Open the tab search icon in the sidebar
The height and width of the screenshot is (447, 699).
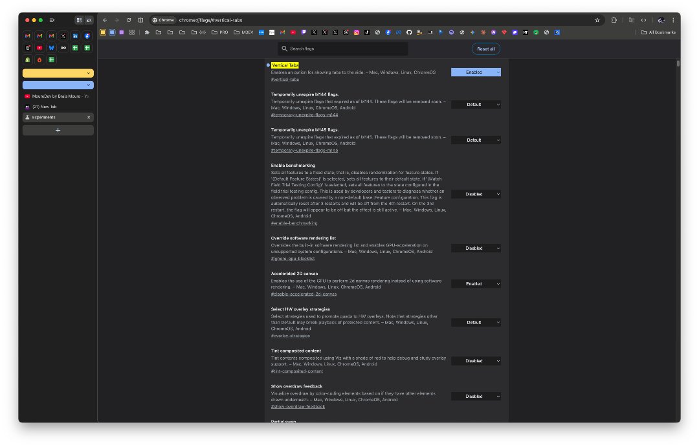[x=89, y=20]
